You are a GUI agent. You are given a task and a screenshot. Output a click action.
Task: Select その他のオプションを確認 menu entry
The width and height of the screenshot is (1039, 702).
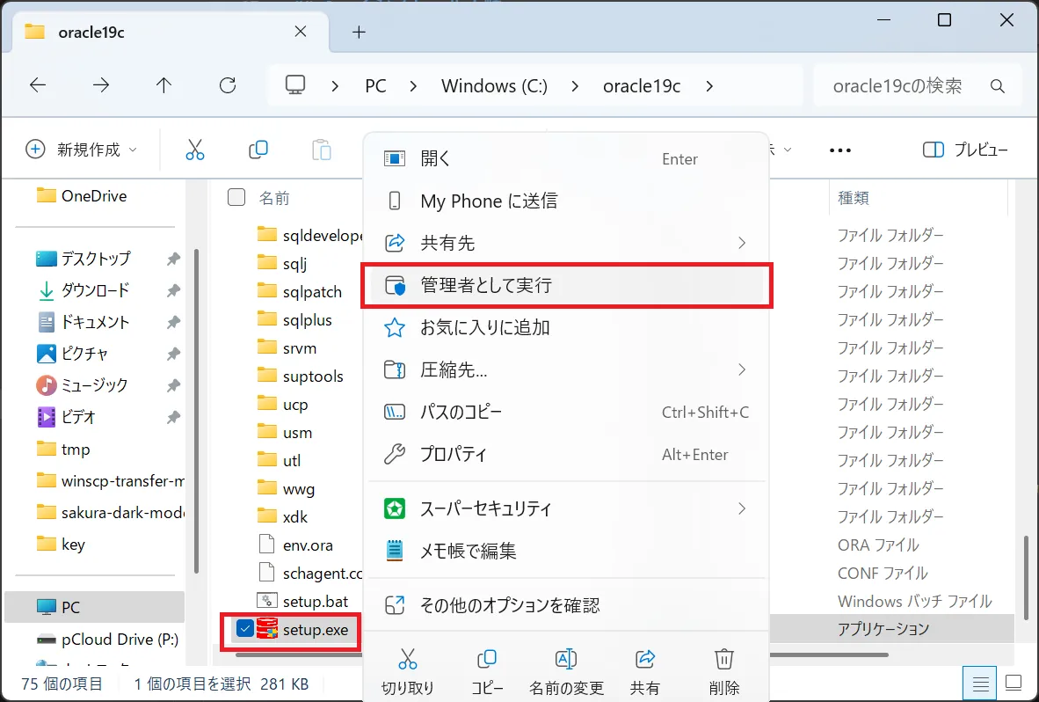(x=567, y=604)
